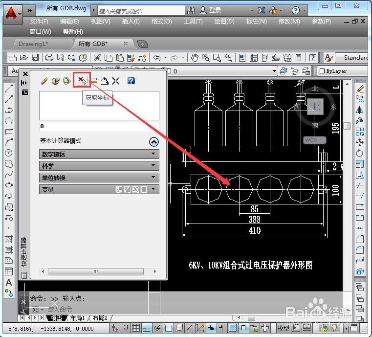Click the Undo arrow icon
The height and width of the screenshot is (337, 372).
click(157, 57)
